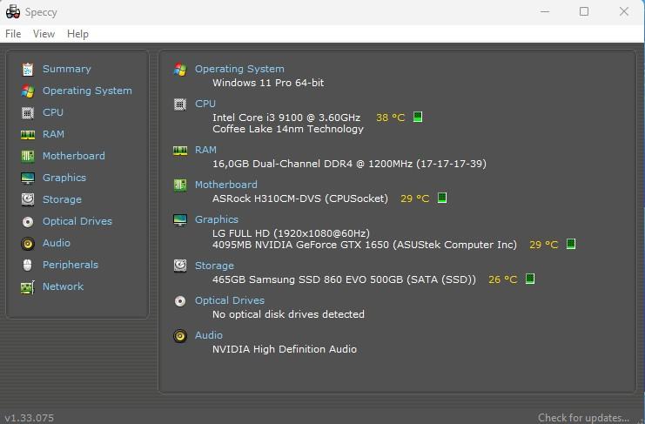Select Audio in the sidebar
The image size is (645, 424).
57,243
